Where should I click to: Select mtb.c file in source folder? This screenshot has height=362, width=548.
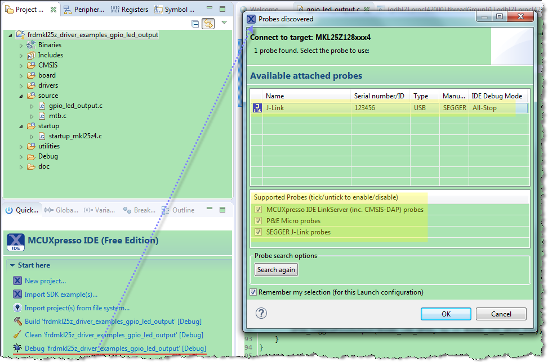coord(57,116)
